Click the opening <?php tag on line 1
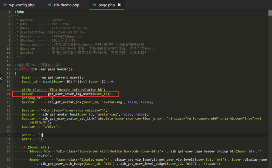 coord(19,11)
